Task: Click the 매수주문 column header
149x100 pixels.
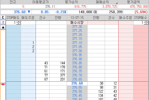Action: 126,18
